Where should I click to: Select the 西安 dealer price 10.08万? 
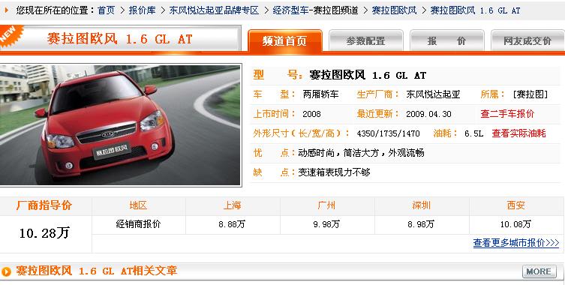point(515,224)
